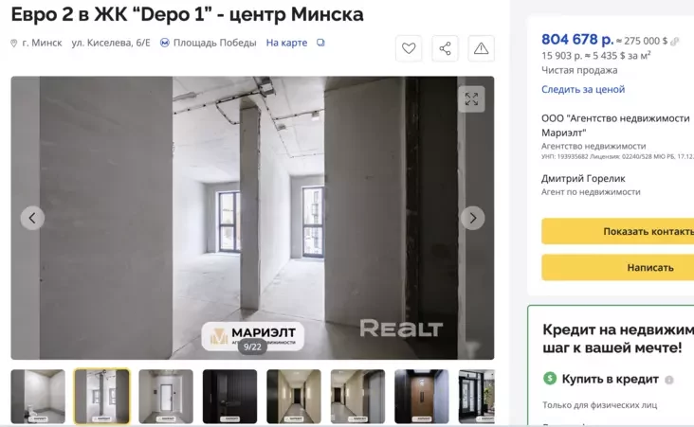Add listing to favorites with heart icon
The image size is (694, 427).
pos(409,48)
